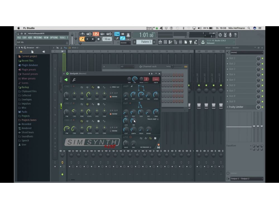
Task: Open the Pattern 1 selector dropdown
Action: 145,42
